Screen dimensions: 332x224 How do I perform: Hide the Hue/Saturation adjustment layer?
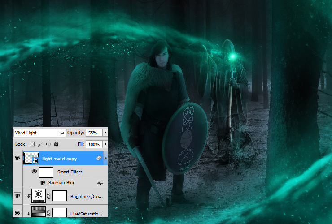(17, 213)
